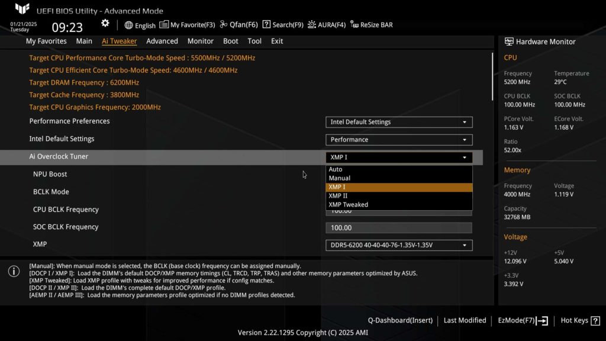Open Last Modified list
Image resolution: width=606 pixels, height=341 pixels.
coord(465,320)
